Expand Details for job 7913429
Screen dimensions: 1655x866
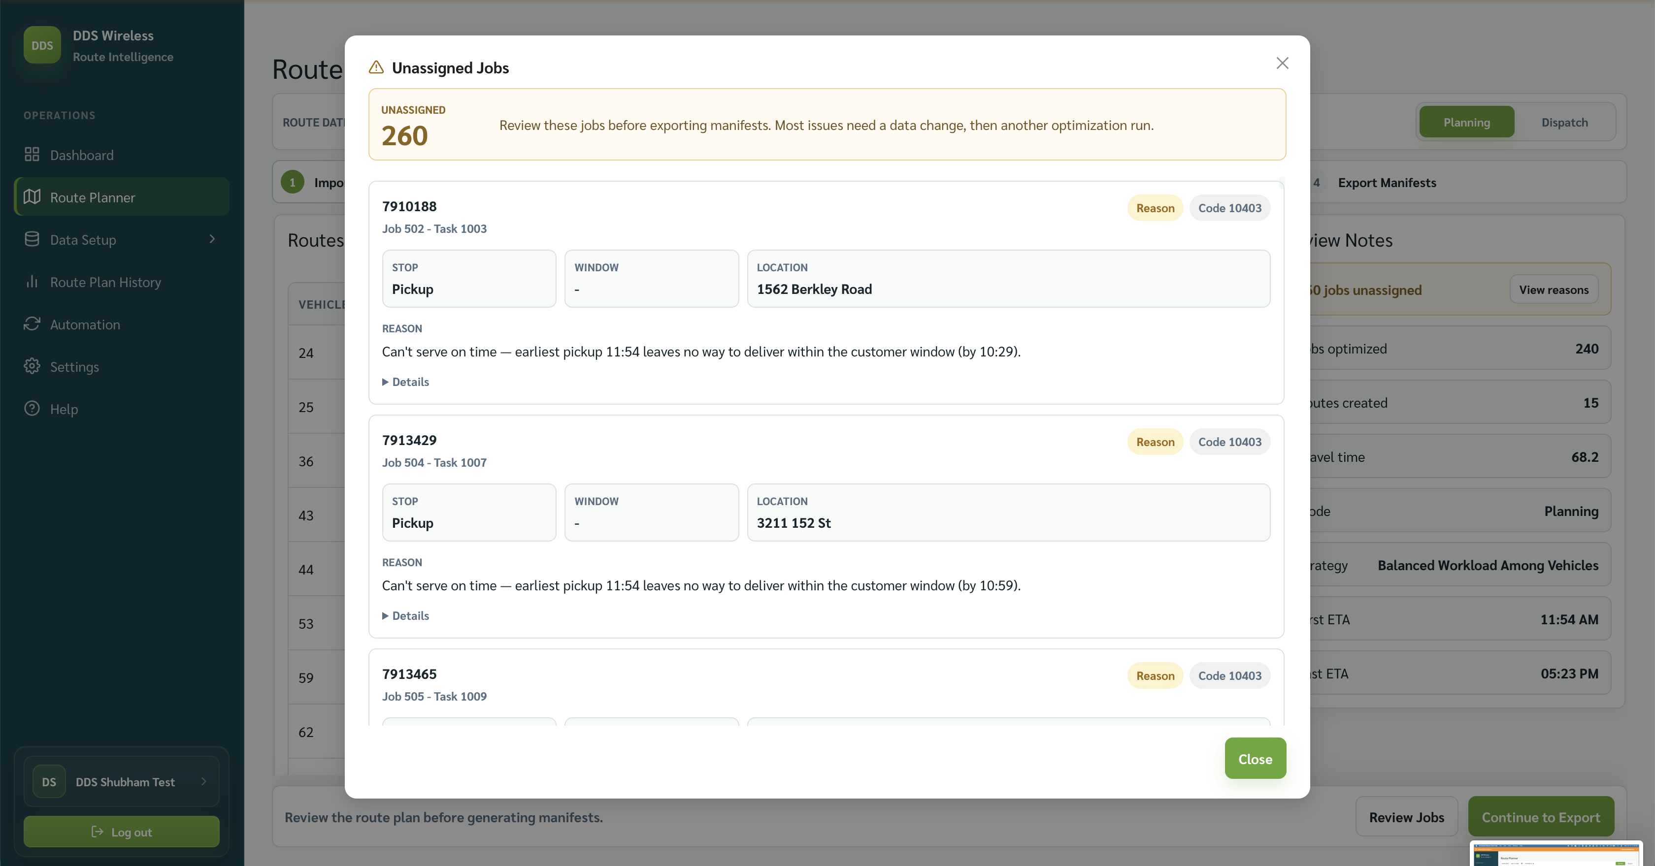(406, 615)
